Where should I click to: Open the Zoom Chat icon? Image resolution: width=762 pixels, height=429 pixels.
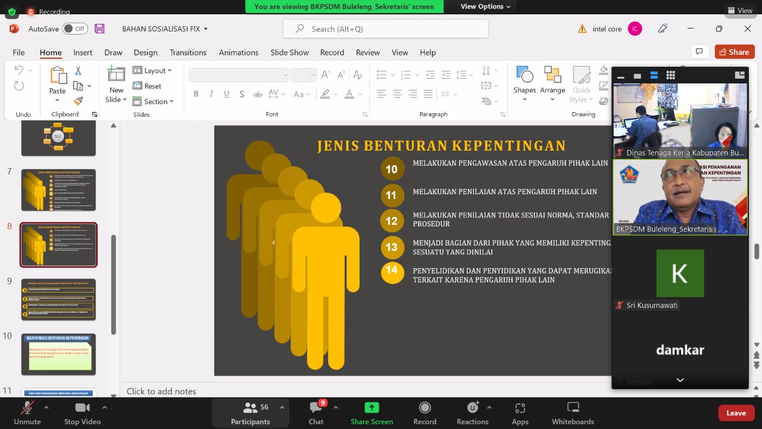click(x=316, y=408)
